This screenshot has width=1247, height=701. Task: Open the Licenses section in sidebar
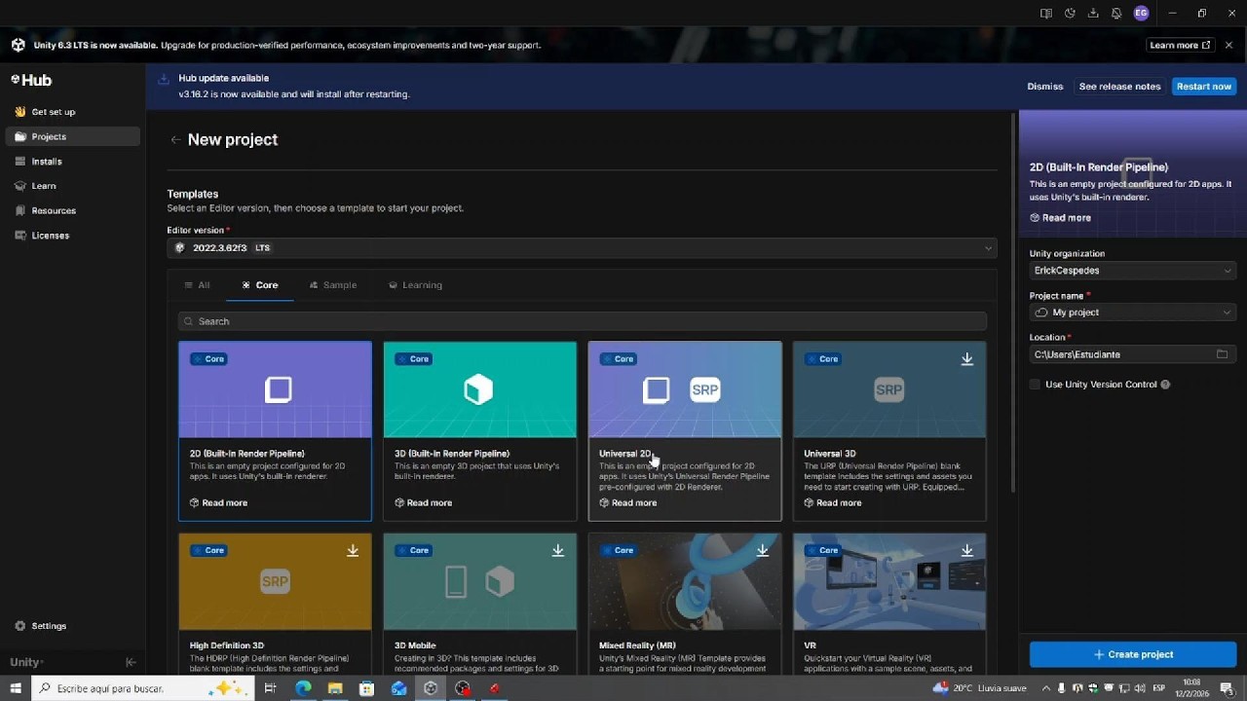[73, 236]
